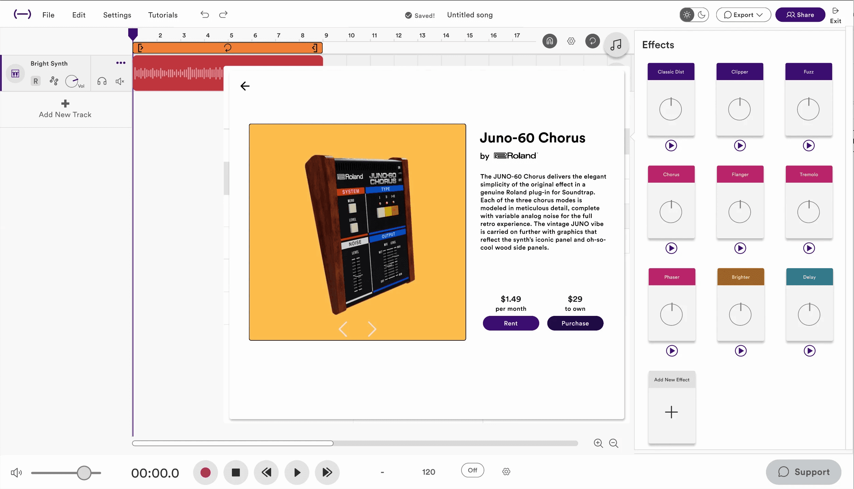Mute the Bright Synth track
This screenshot has height=489, width=854.
pyautogui.click(x=120, y=81)
